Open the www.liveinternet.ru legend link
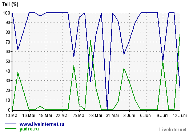Screen dimensions: 189x133 pos(42,124)
